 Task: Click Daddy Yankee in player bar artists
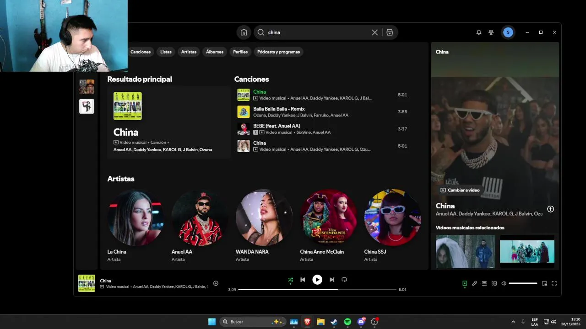pyautogui.click(x=161, y=287)
